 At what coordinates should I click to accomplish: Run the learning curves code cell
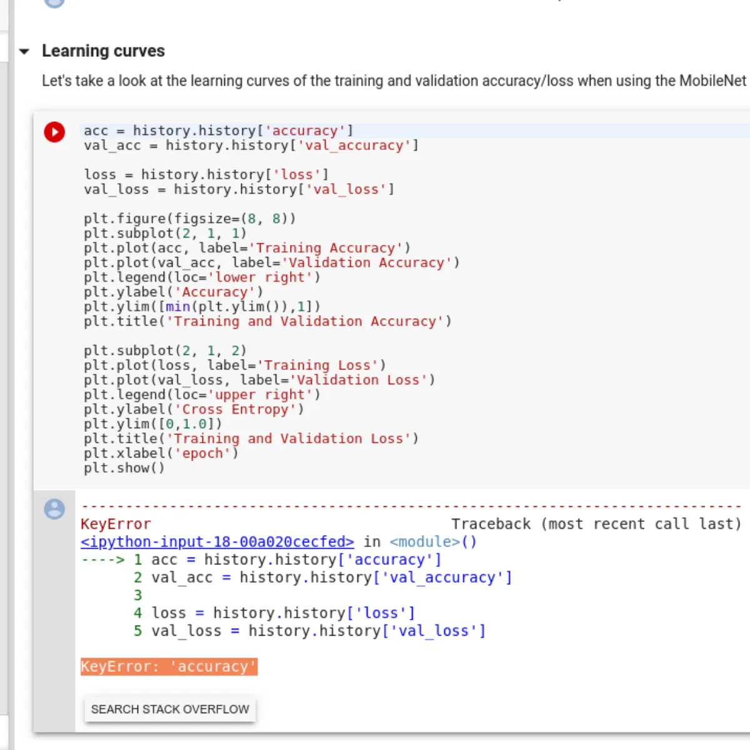coord(54,132)
